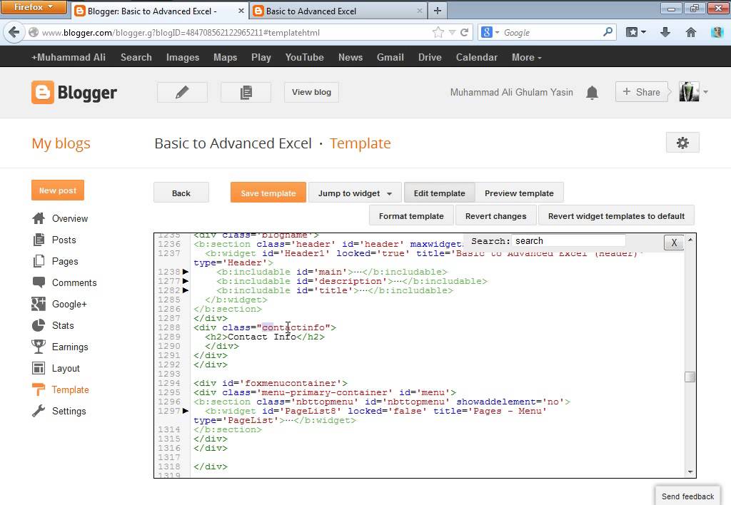Open search engine selector dropdown
Image resolution: width=731 pixels, height=505 pixels.
tap(490, 32)
